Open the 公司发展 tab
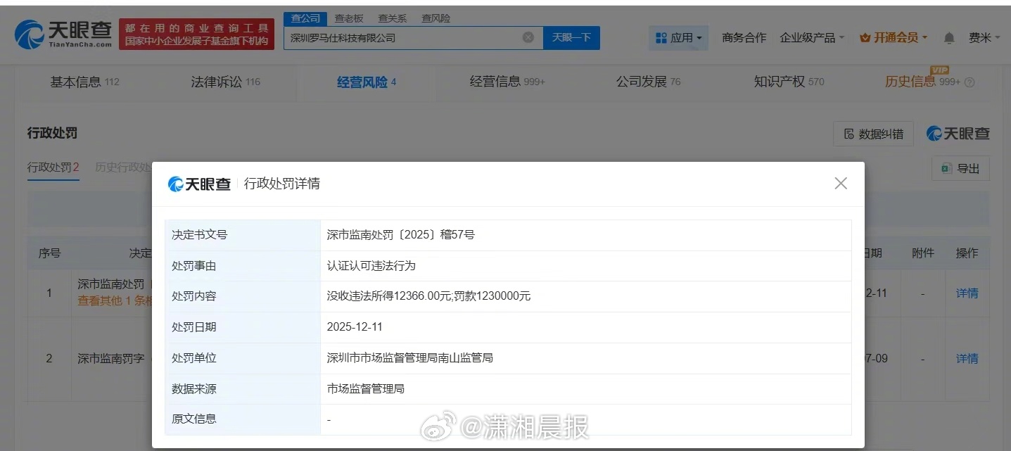The image size is (1011, 451). coord(648,82)
